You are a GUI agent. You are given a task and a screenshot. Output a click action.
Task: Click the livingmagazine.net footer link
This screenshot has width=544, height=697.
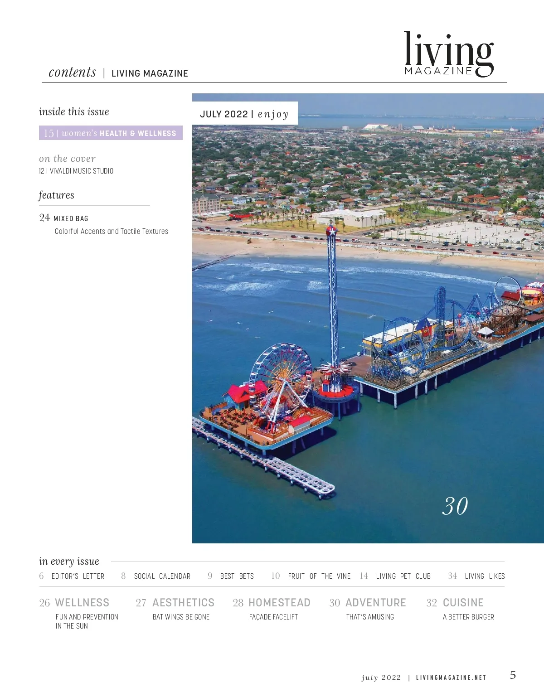coord(451,678)
